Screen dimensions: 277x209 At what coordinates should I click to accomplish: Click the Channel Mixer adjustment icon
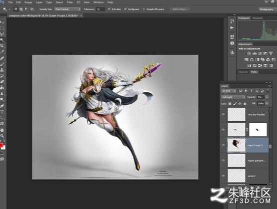(x=268, y=59)
